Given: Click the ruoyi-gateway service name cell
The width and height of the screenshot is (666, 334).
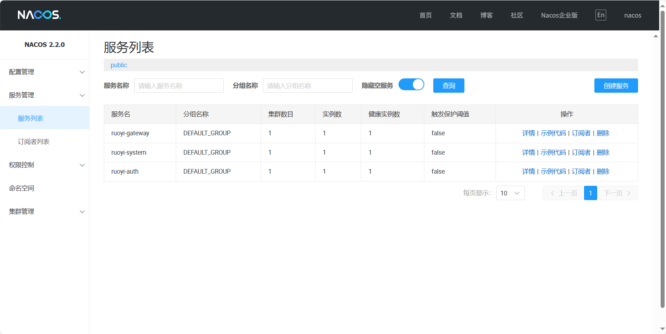Looking at the screenshot, I should tap(140, 133).
